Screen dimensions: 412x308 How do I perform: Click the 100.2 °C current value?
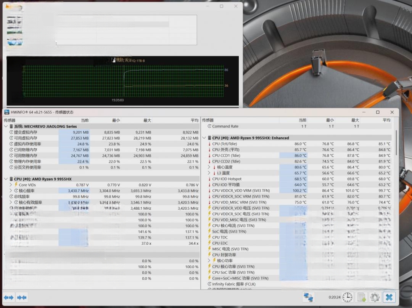(299, 191)
